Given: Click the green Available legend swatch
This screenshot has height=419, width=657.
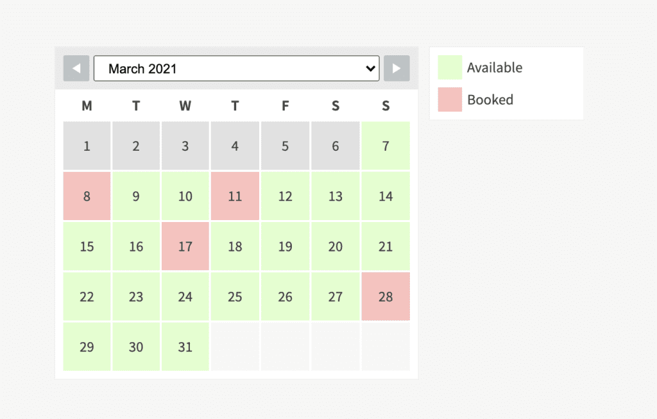Looking at the screenshot, I should click(x=450, y=67).
